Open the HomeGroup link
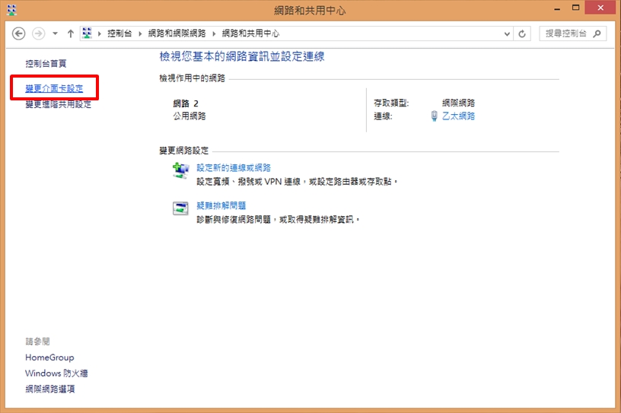This screenshot has height=413, width=621. coord(49,357)
